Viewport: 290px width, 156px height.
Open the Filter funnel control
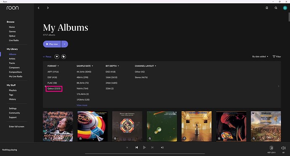click(x=277, y=56)
